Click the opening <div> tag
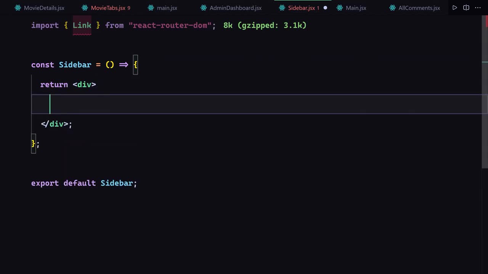The image size is (488, 274). point(84,84)
